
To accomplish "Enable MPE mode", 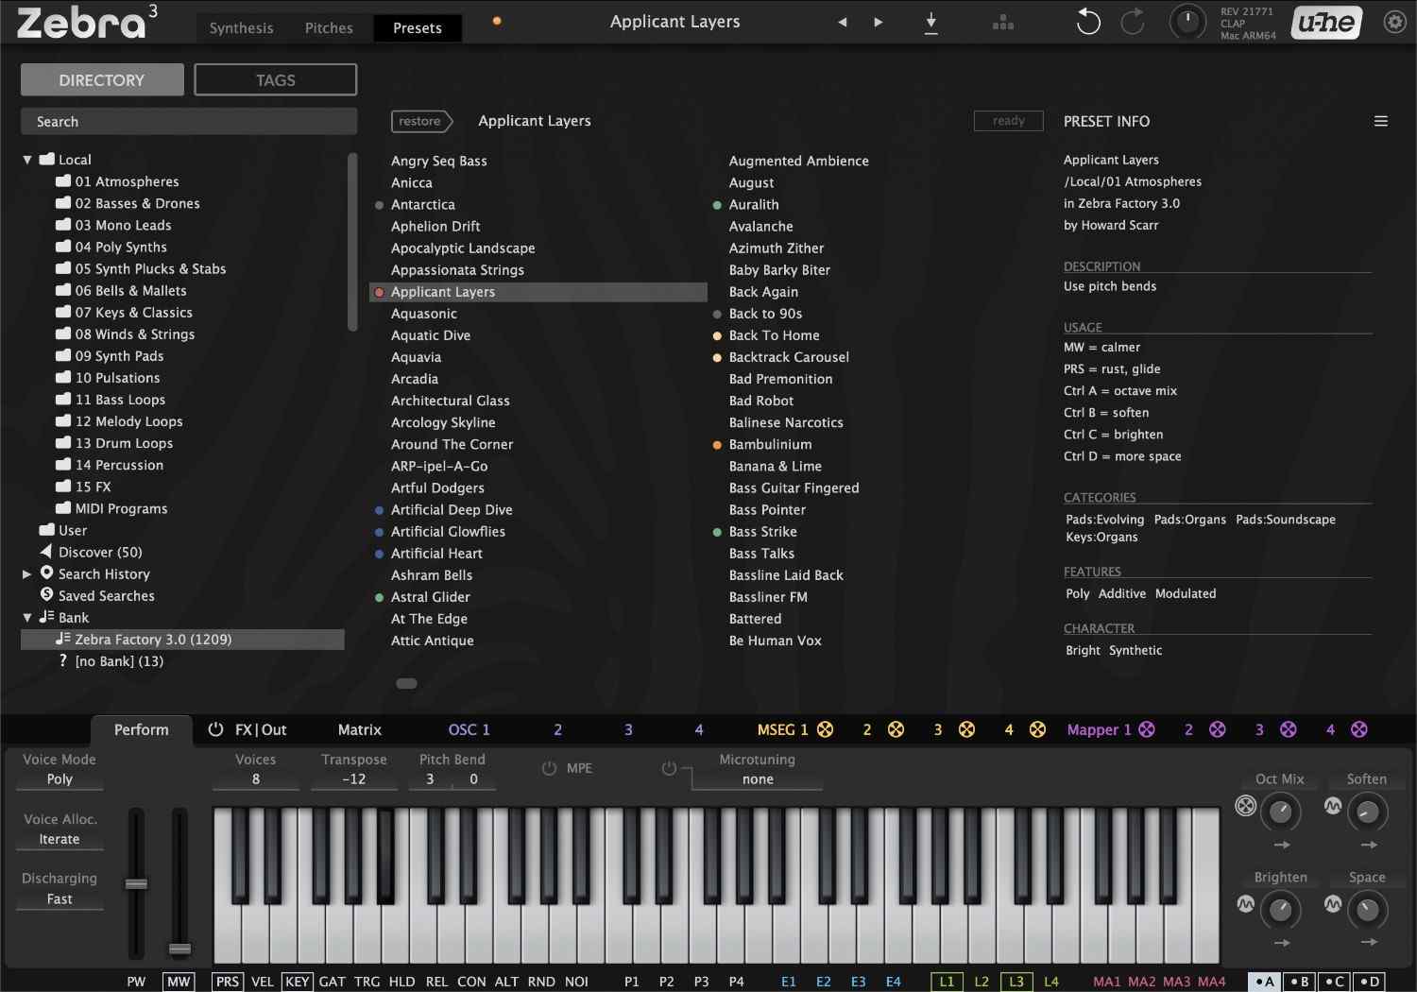I will [x=550, y=768].
